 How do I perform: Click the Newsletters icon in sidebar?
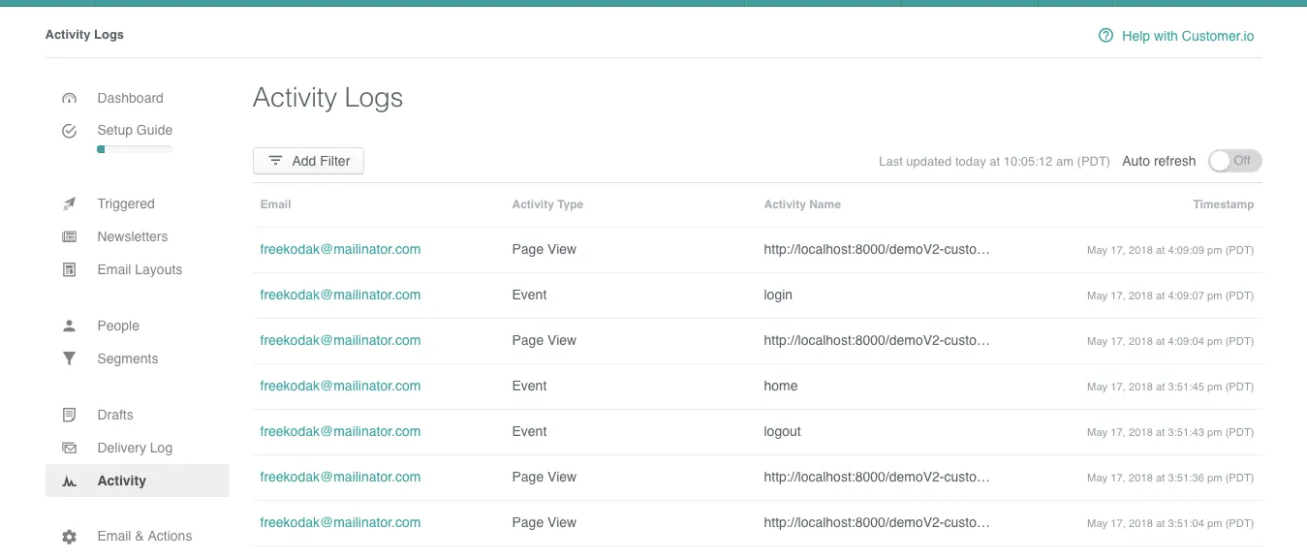[x=69, y=237]
